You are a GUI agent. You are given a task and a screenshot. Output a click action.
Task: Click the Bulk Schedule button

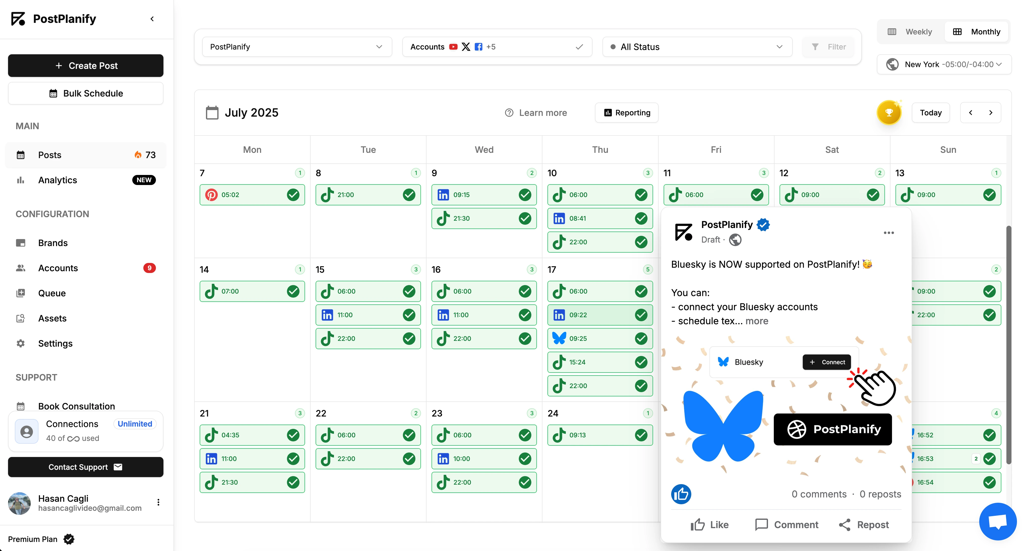[86, 93]
